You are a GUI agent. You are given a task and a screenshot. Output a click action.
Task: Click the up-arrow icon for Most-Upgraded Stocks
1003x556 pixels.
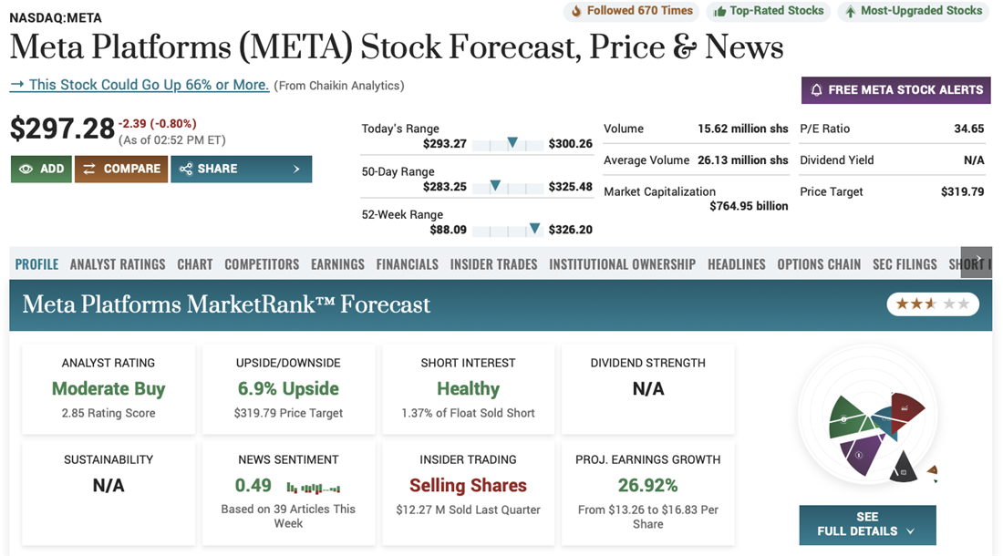(x=850, y=12)
